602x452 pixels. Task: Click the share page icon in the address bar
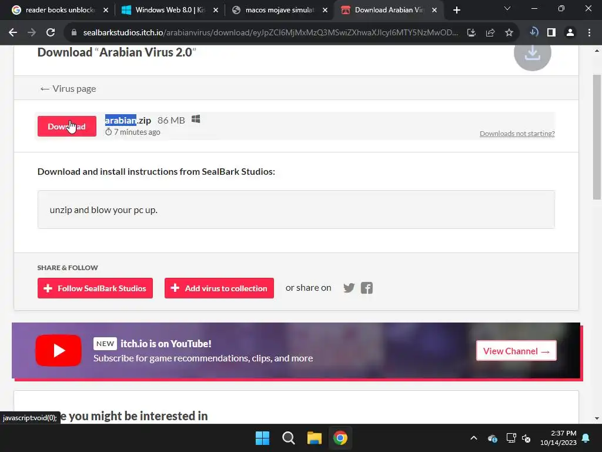pos(490,33)
